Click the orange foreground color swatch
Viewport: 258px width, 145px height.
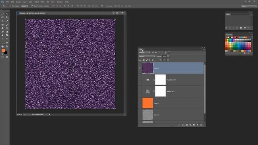3,50
